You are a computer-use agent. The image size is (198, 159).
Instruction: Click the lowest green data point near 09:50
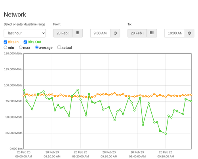(x=166, y=134)
